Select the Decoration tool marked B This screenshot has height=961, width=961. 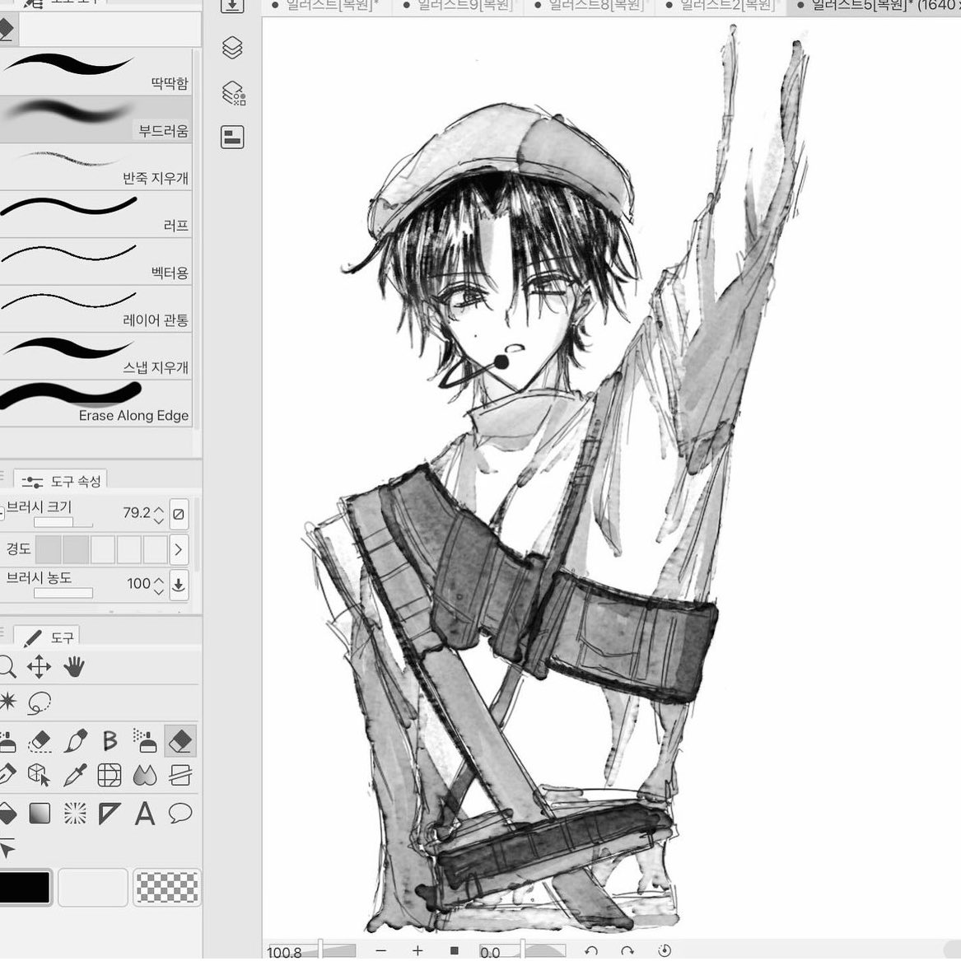point(110,741)
